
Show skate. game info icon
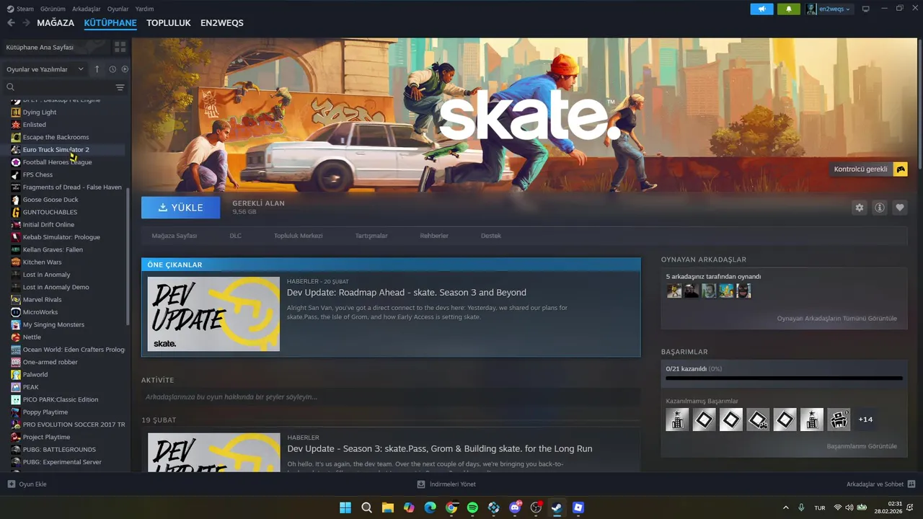click(x=879, y=208)
